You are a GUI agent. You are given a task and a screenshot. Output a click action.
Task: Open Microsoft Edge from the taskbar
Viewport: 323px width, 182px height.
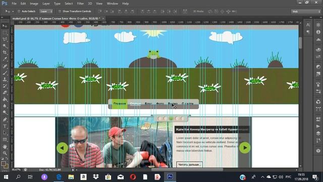pos(59,177)
